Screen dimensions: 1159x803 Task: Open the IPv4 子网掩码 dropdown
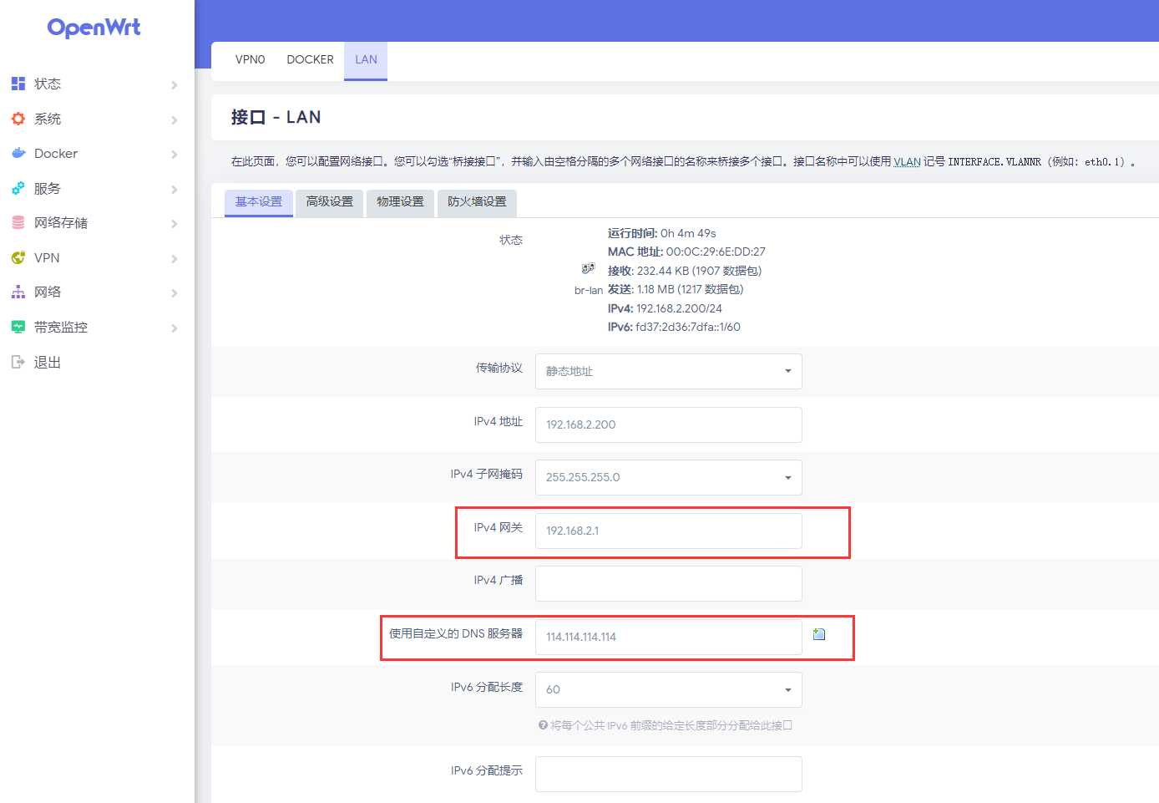[x=668, y=477]
